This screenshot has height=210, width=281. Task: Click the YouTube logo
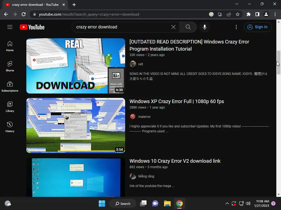32,27
